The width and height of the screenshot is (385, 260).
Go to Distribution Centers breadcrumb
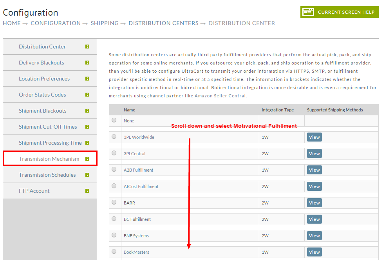click(164, 23)
